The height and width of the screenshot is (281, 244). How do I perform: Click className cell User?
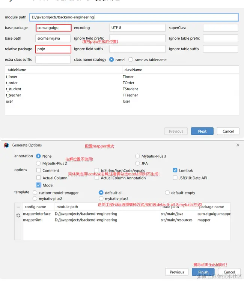[x=127, y=101]
